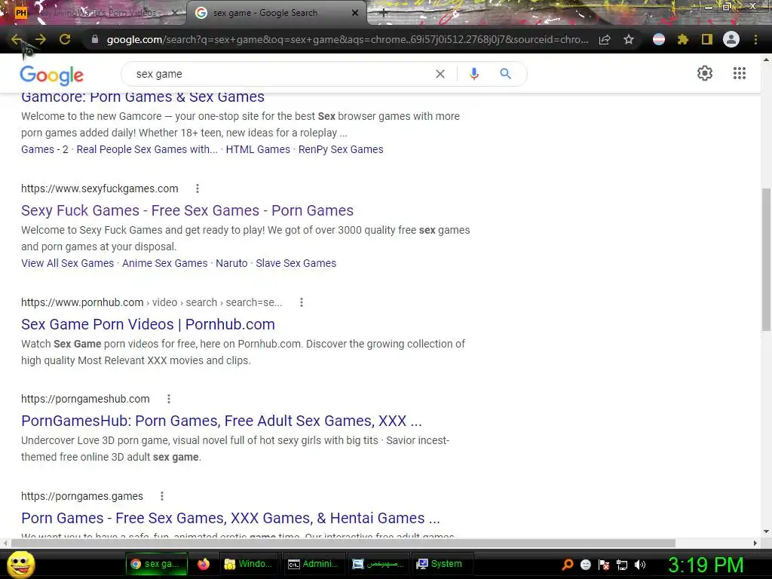Viewport: 772px width, 579px height.
Task: Click the tray magnifier search icon
Action: (x=568, y=565)
